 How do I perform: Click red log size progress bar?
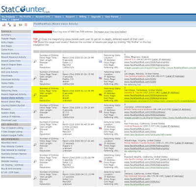[43, 32]
